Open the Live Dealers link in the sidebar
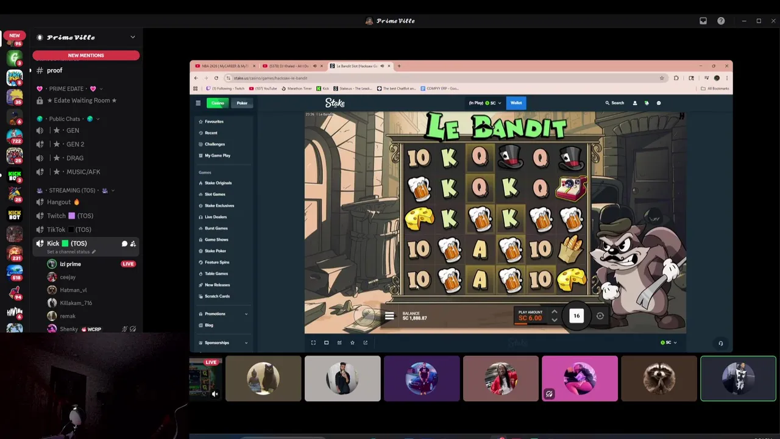Screen dimensions: 780x439 point(215,217)
